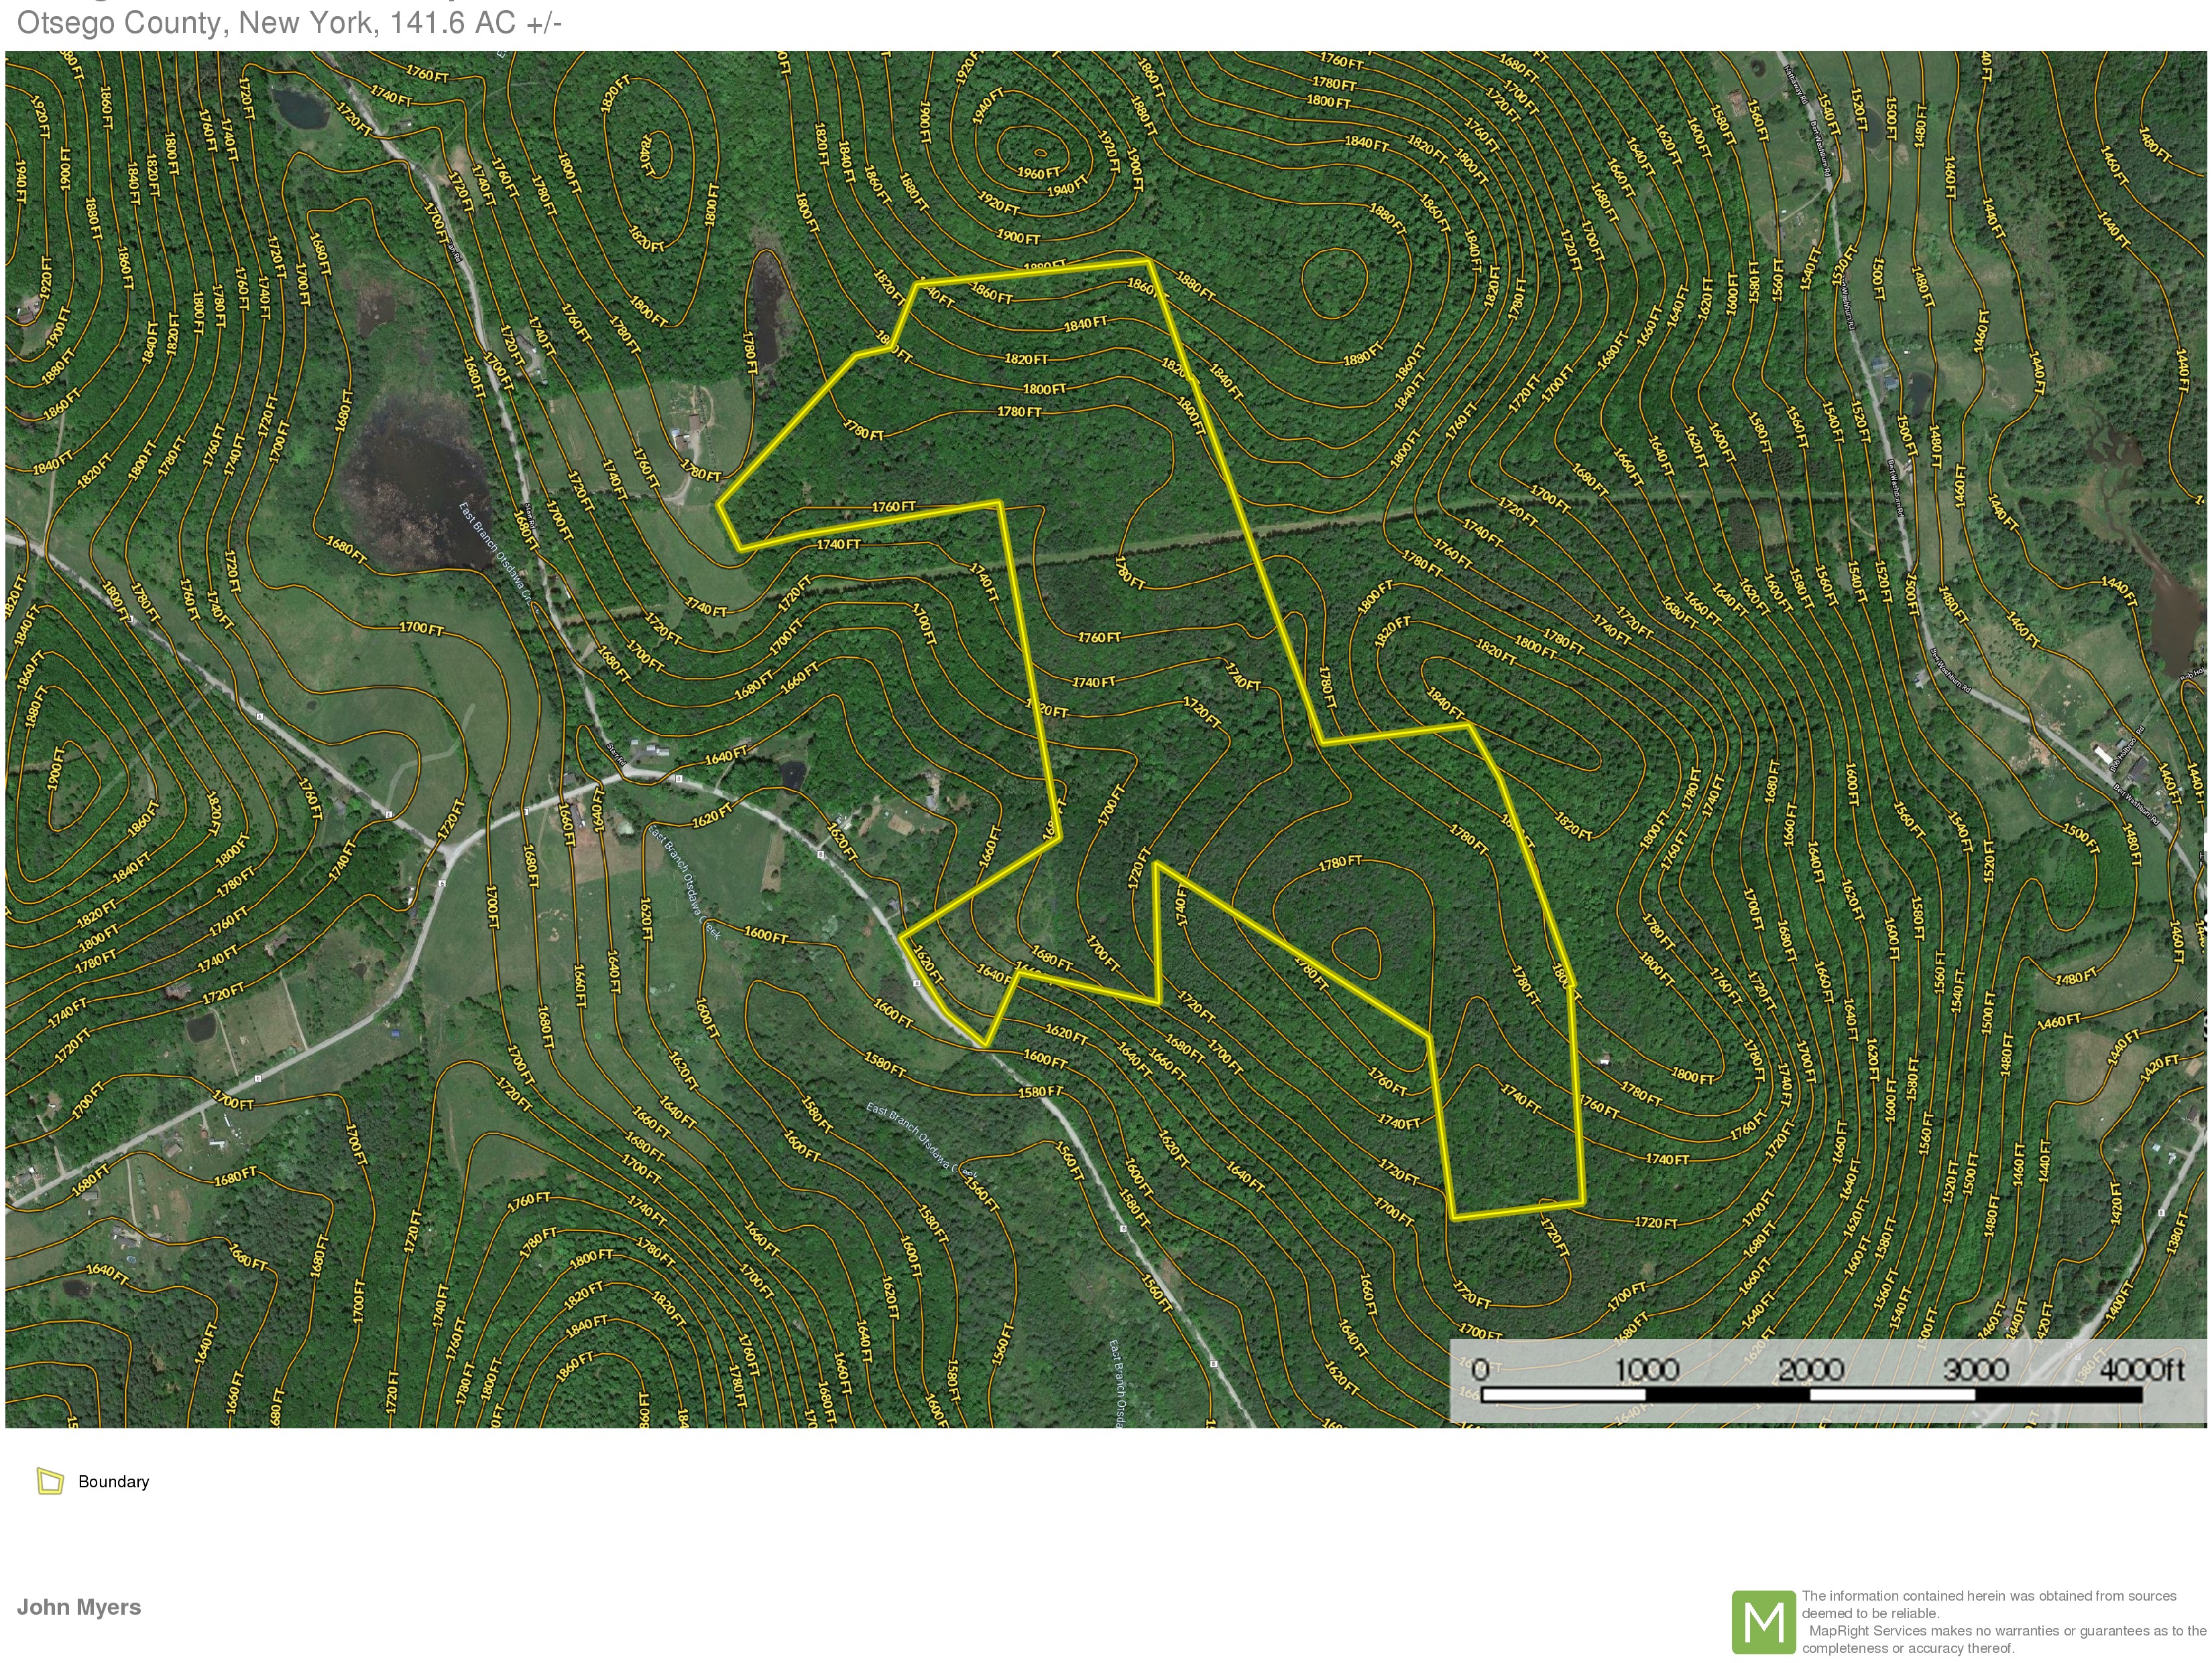Click the 1720 FT label right of the southeast boundary corner
2212x1663 pixels.
click(1655, 1223)
